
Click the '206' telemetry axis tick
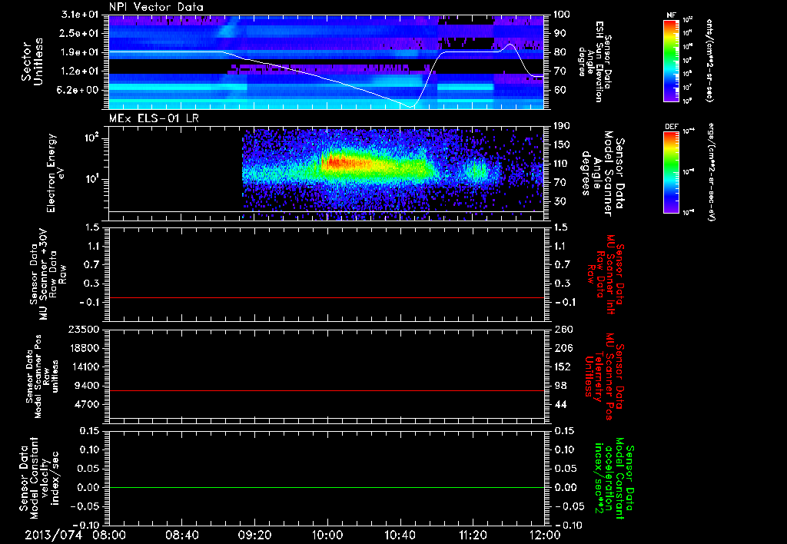tap(562, 348)
